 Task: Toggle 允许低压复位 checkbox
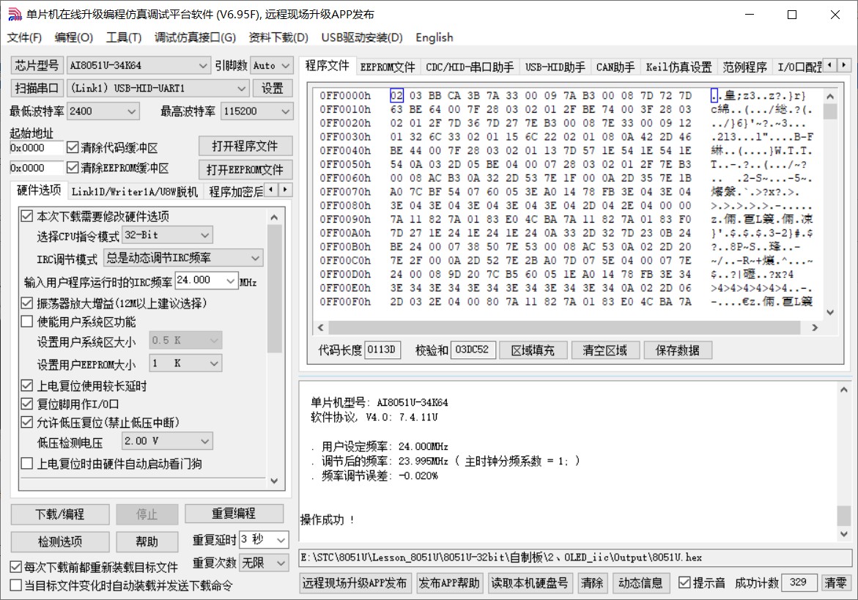(27, 422)
